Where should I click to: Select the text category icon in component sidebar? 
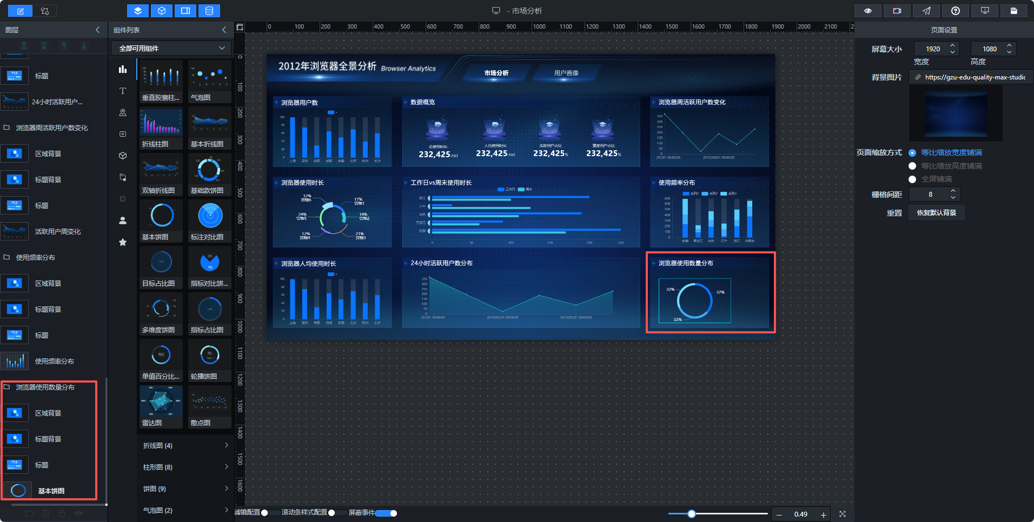(123, 91)
